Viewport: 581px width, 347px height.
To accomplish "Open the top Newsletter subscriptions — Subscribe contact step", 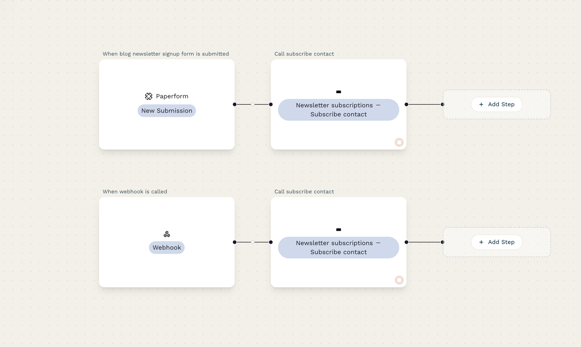I will 338,109.
